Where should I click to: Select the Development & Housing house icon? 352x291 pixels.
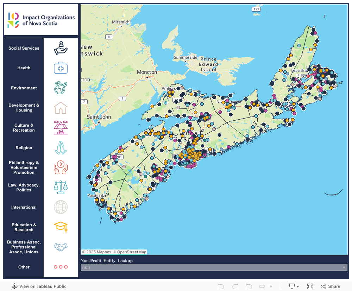pos(61,108)
